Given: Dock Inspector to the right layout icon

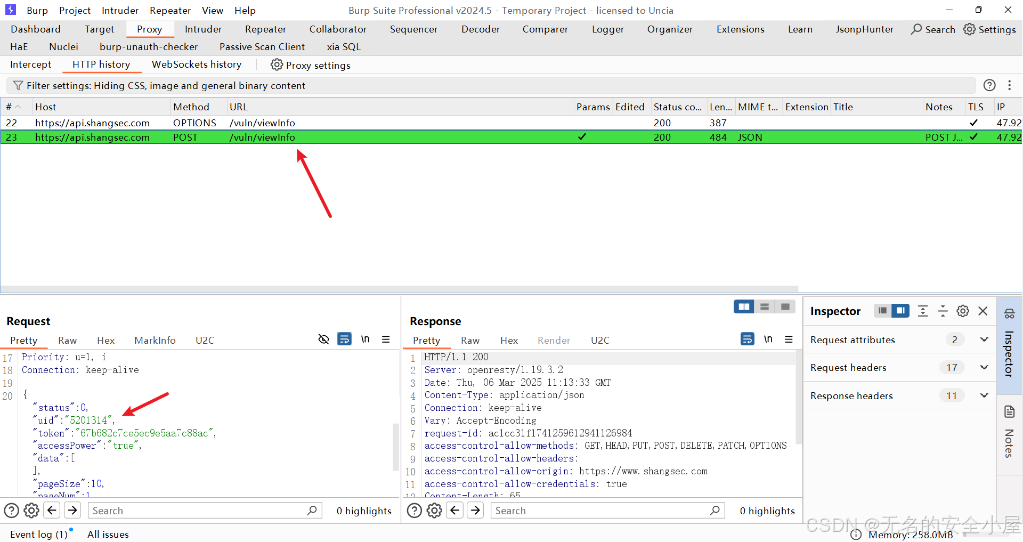Looking at the screenshot, I should [900, 311].
